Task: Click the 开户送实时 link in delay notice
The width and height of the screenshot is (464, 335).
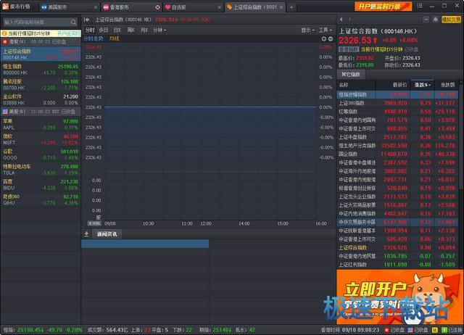Action: pos(69,33)
